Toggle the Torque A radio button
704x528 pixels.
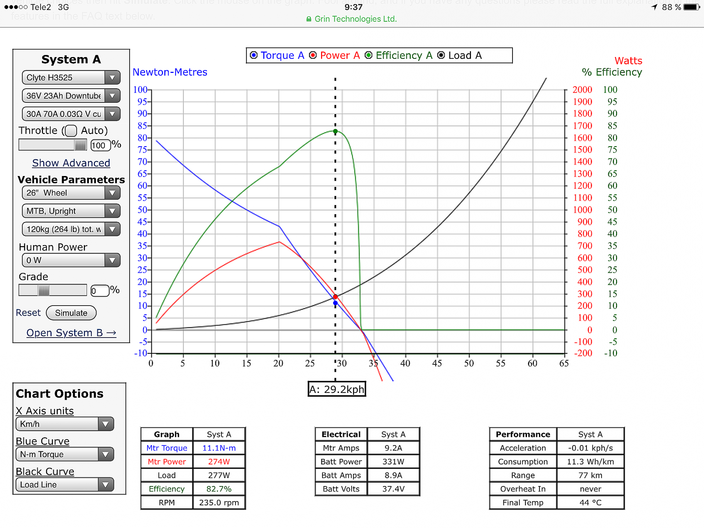[x=254, y=55]
